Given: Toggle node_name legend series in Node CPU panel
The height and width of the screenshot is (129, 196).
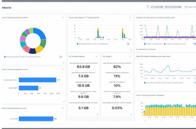Looking at the screenshot, I should (164, 83).
